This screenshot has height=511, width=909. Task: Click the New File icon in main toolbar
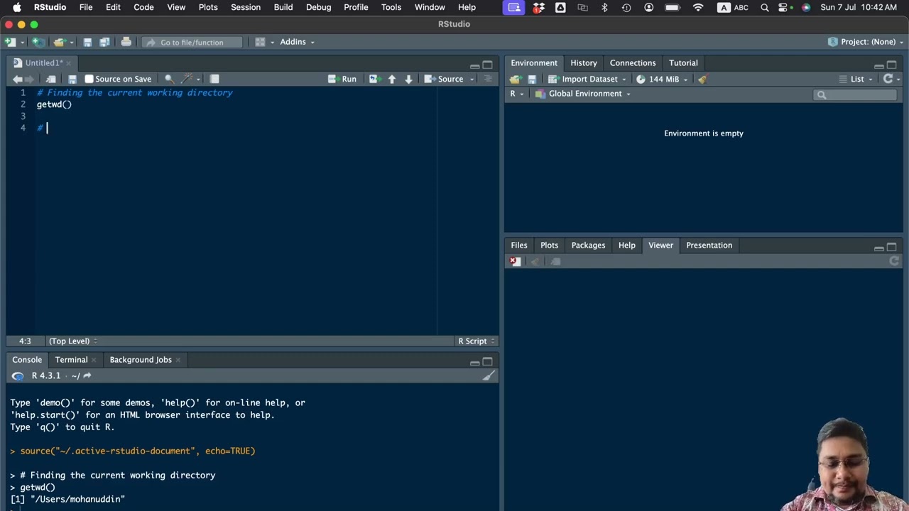(x=10, y=42)
